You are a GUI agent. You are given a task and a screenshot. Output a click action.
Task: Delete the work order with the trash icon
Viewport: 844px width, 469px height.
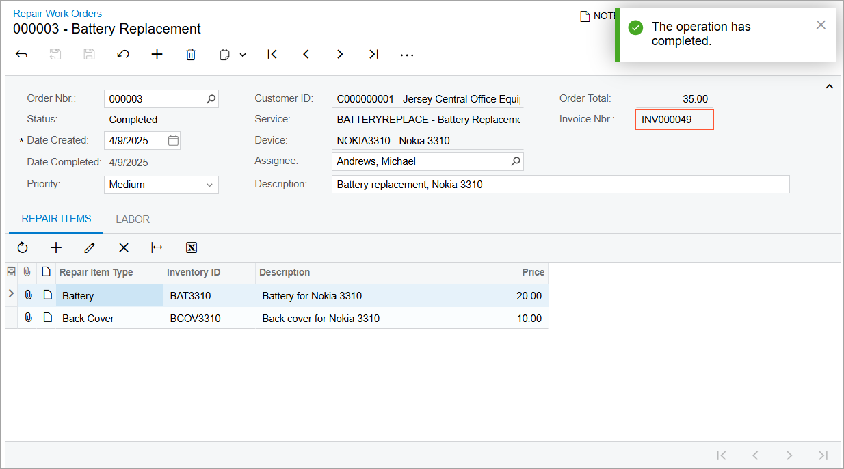[x=191, y=55]
